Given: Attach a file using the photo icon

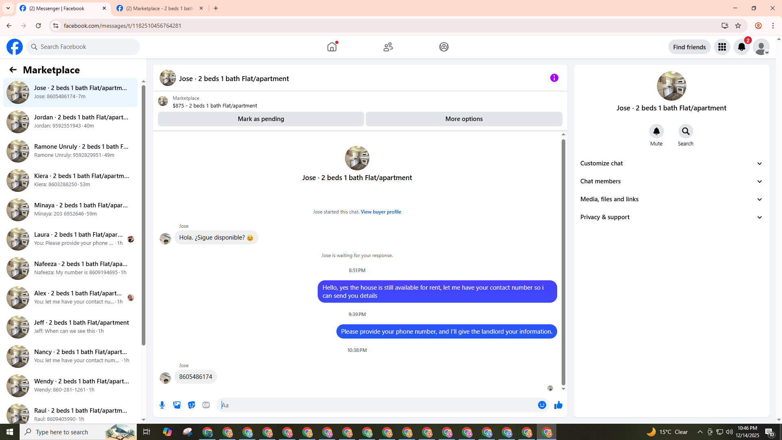Looking at the screenshot, I should tap(177, 405).
